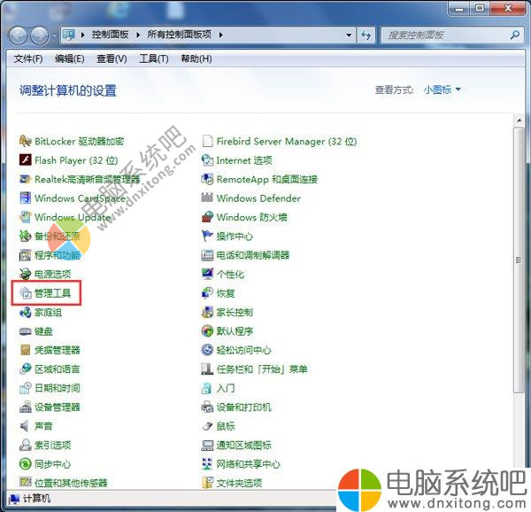Click the 搜索控制面板 search field
531x512 pixels.
(x=442, y=35)
